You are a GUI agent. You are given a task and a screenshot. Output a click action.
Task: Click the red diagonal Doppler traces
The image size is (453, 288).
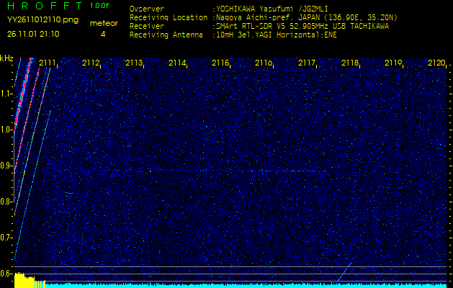point(24,94)
